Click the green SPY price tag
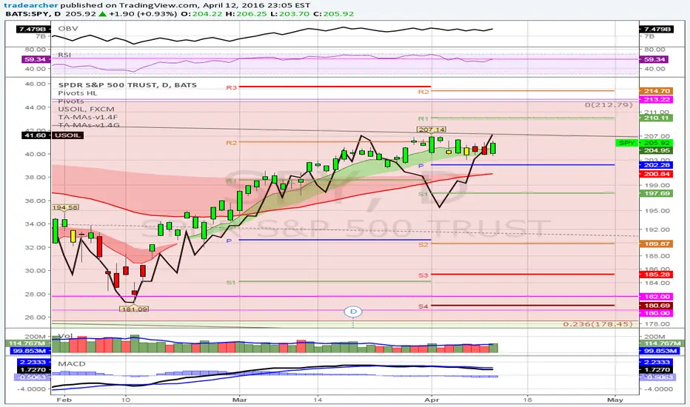The image size is (690, 407). [x=626, y=143]
